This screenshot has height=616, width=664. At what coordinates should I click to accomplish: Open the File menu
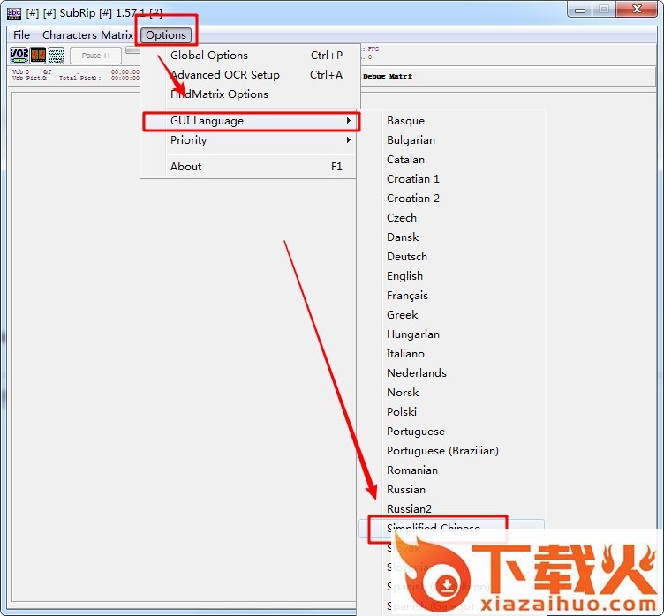click(x=21, y=35)
